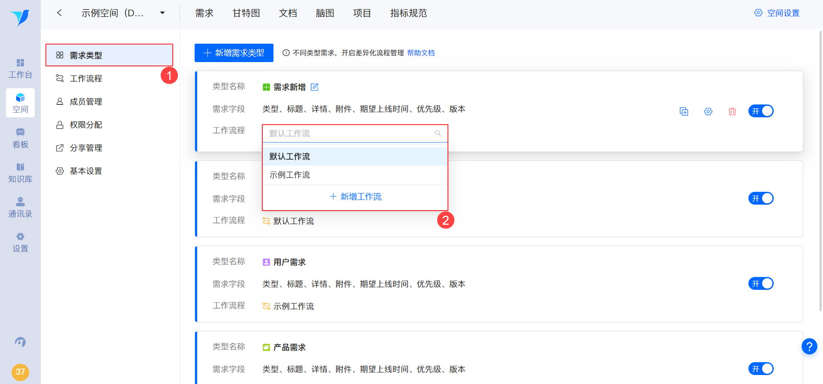Open the 帮助文档 link
The image size is (823, 384).
tap(421, 53)
